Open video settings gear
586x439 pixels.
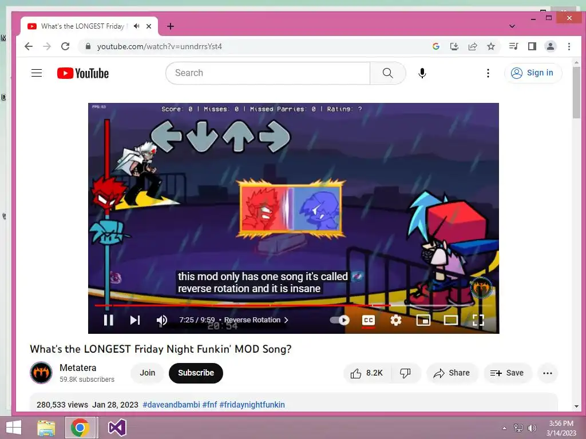click(396, 320)
